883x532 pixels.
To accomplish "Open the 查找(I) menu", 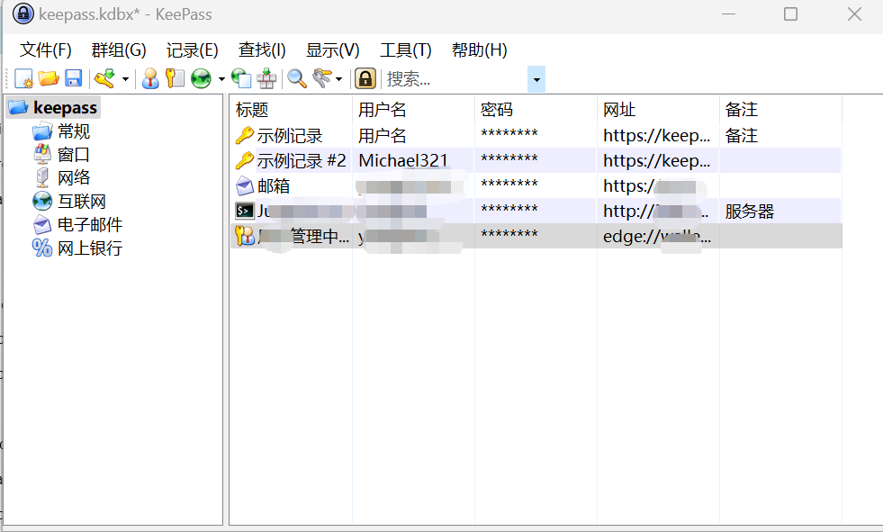I will pos(262,50).
